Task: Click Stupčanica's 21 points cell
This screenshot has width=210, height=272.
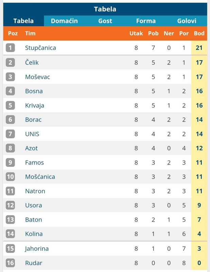Action: (x=199, y=48)
